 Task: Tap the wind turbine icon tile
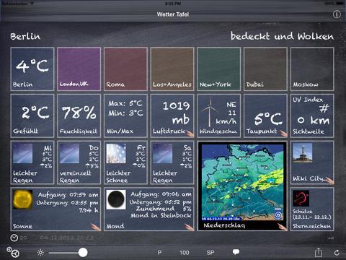218,116
